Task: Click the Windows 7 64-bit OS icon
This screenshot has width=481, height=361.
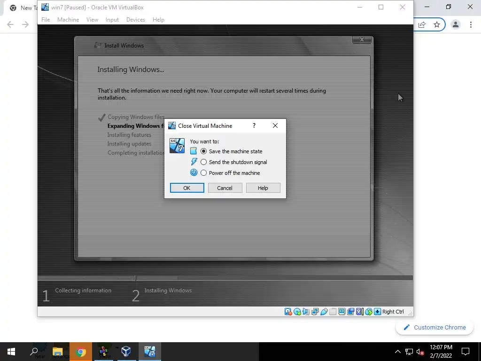Action: [177, 146]
